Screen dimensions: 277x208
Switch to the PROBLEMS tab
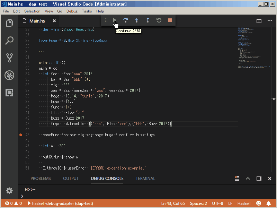pyautogui.click(x=41, y=179)
